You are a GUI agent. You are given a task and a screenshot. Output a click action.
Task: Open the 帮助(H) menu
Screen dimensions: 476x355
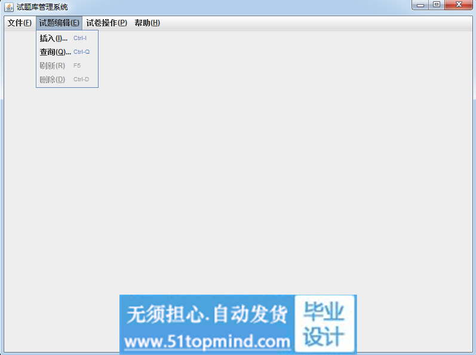(x=148, y=23)
